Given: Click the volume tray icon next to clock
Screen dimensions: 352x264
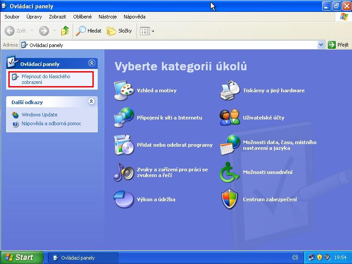Looking at the screenshot, I should [x=327, y=257].
